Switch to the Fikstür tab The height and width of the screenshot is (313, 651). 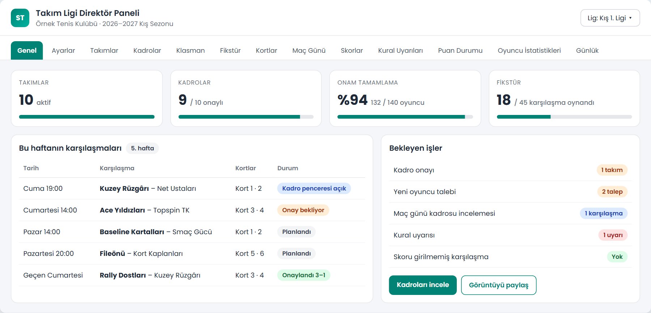click(x=230, y=51)
